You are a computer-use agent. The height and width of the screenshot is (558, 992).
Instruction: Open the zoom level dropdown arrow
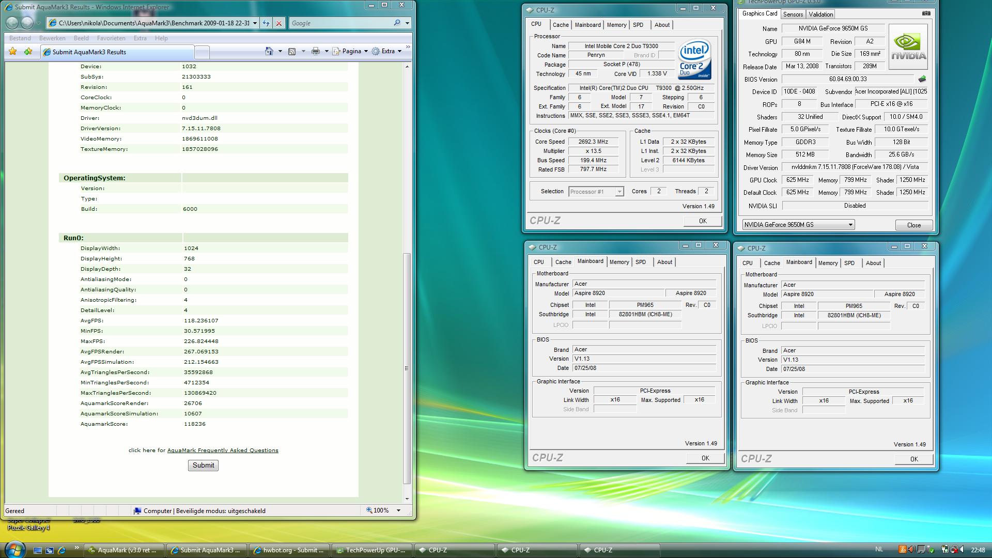[x=398, y=510]
